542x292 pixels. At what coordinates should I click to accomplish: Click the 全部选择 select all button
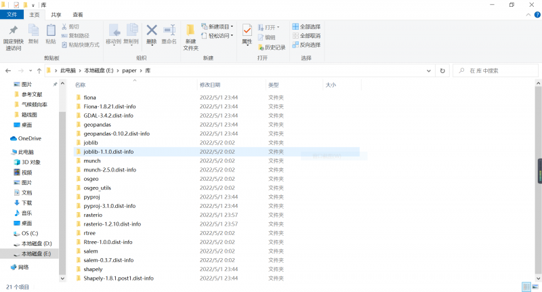pos(307,26)
